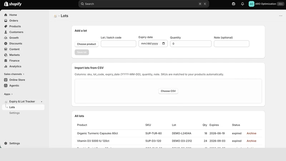This screenshot has width=286, height=161.
Task: Open the ARO Optimization store menu
Action: 266,4
